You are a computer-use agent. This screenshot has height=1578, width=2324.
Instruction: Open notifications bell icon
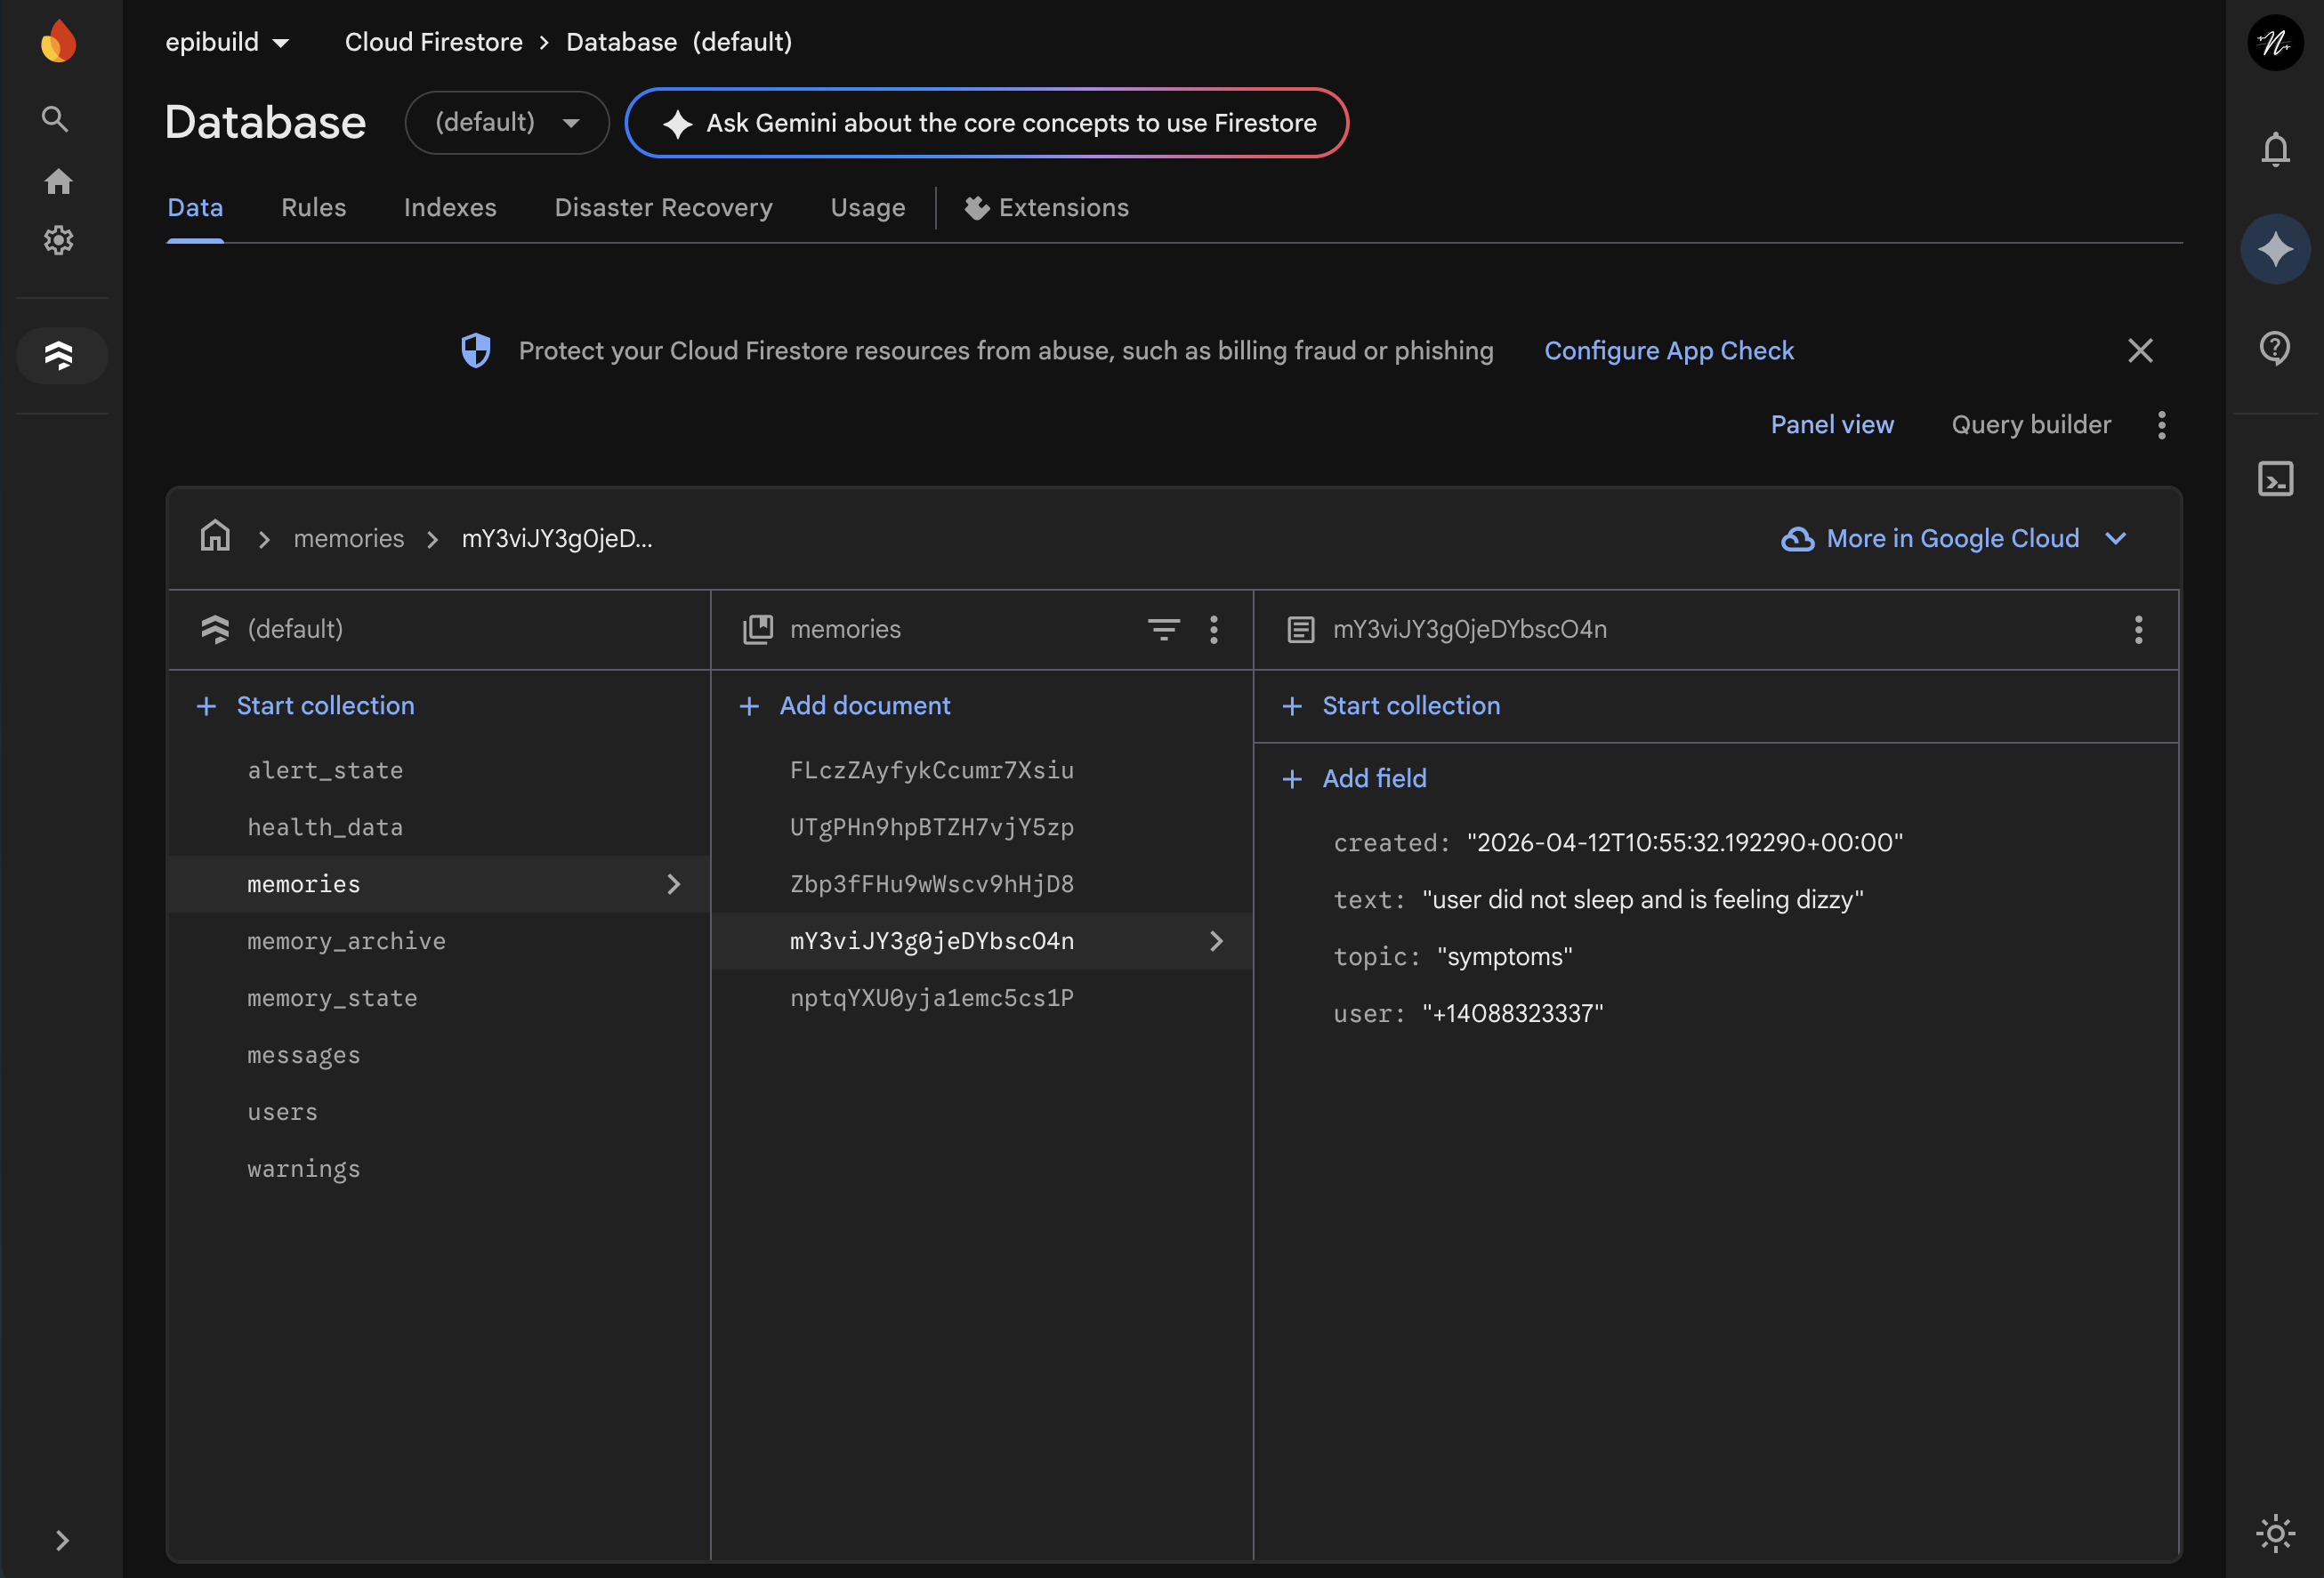2275,150
